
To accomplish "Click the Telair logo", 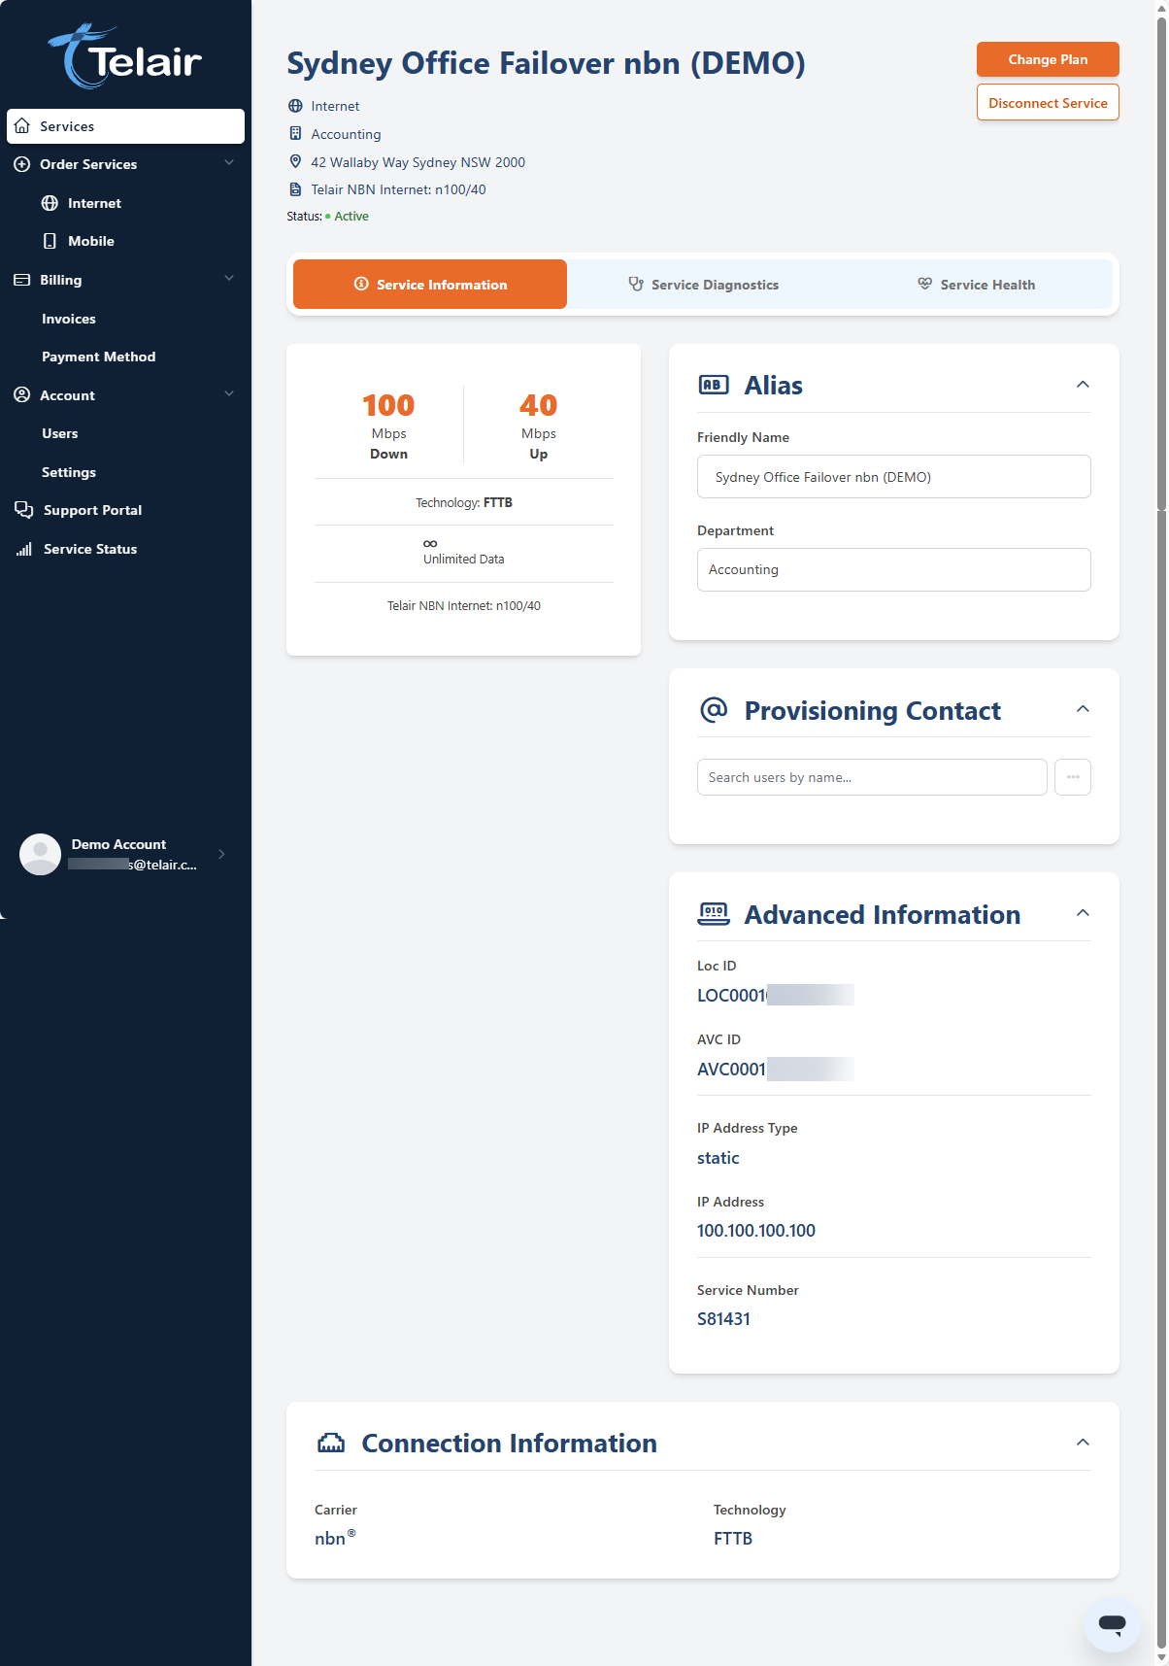I will pyautogui.click(x=125, y=57).
